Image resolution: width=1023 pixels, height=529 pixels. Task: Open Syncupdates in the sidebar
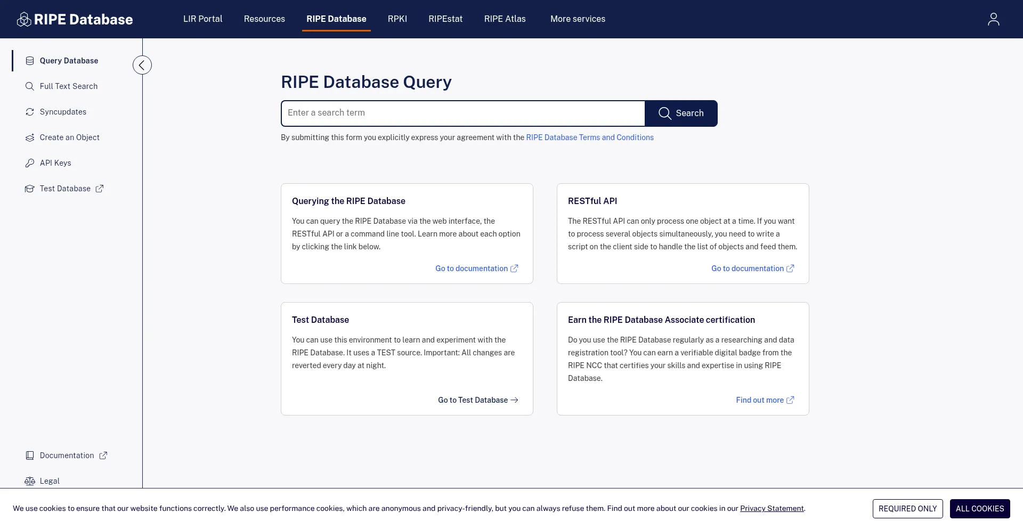63,112
